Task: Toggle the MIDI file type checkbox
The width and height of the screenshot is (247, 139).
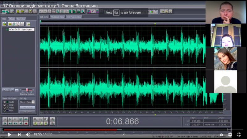Action: [x=4, y=111]
